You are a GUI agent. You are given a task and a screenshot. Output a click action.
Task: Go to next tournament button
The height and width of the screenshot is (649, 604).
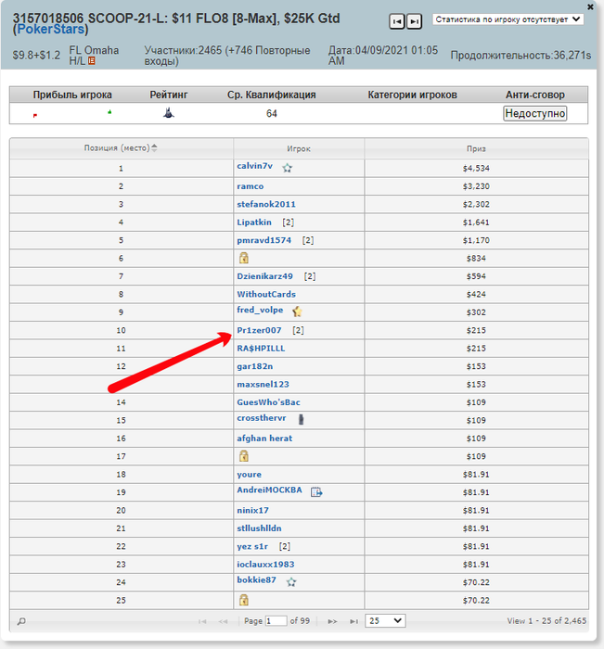pyautogui.click(x=414, y=21)
